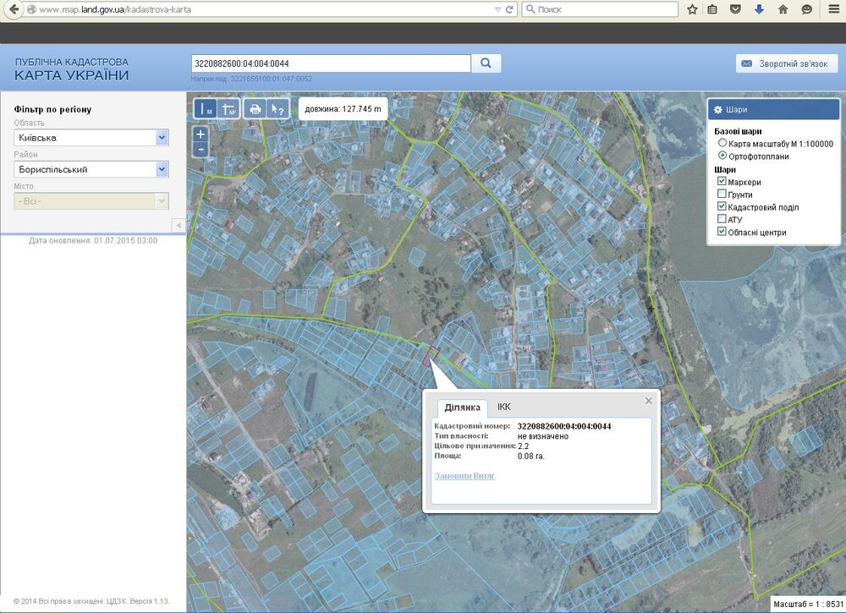The width and height of the screenshot is (846, 613).
Task: Enable the Грунти layer checkbox
Action: [722, 194]
